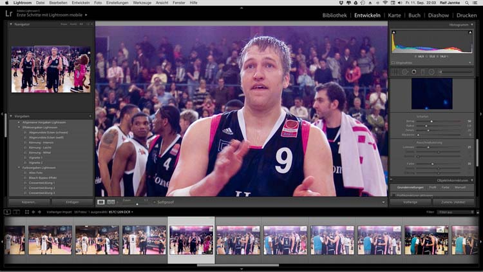483x272 pixels.
Task: Click the Zurücks. (Adobe) button
Action: [453, 202]
